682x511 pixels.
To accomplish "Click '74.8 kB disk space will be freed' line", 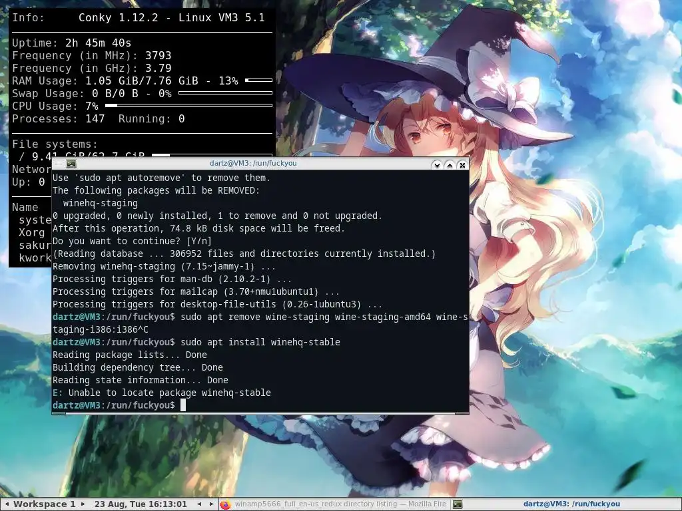I will click(198, 228).
